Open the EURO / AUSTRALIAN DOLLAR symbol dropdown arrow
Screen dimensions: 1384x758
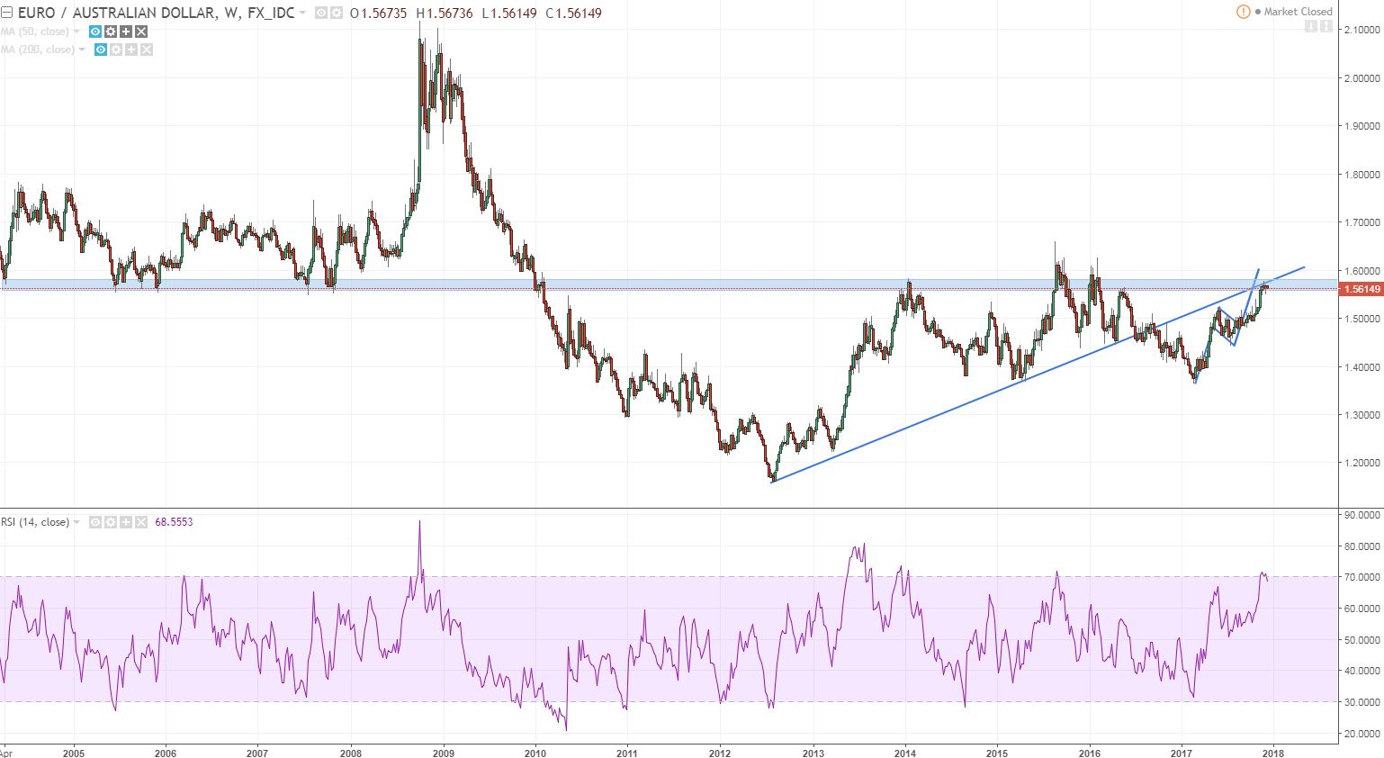click(302, 13)
